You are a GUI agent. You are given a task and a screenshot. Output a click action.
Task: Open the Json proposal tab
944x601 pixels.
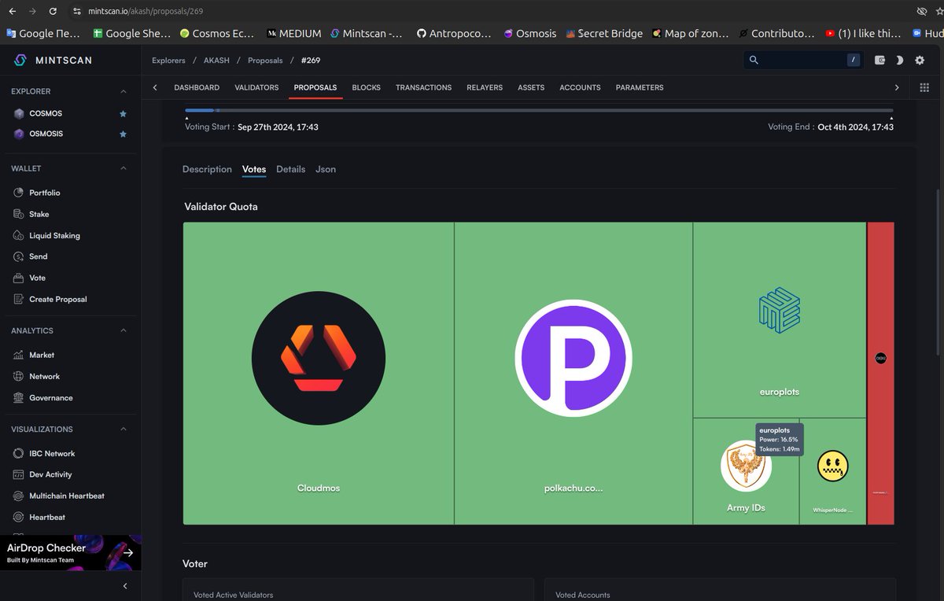tap(326, 169)
